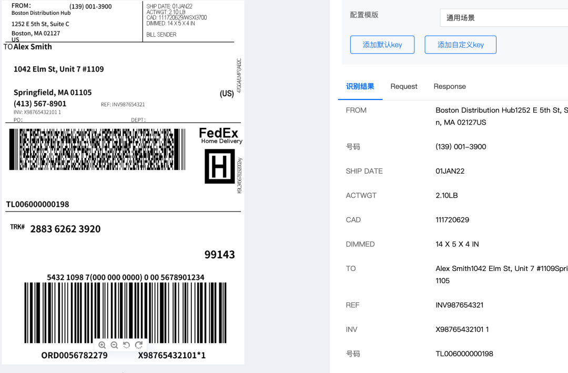Zoom out of the shipping label image

(114, 345)
